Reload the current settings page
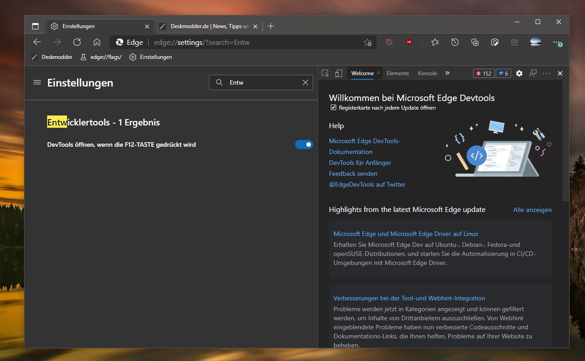Image resolution: width=585 pixels, height=361 pixels. [77, 42]
